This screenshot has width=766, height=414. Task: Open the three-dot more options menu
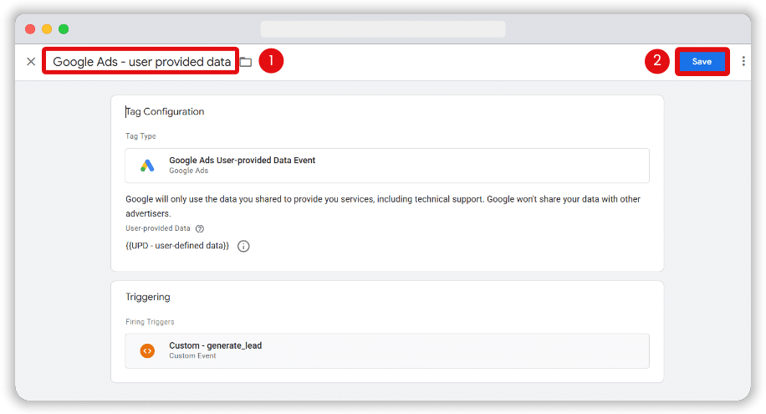[743, 61]
